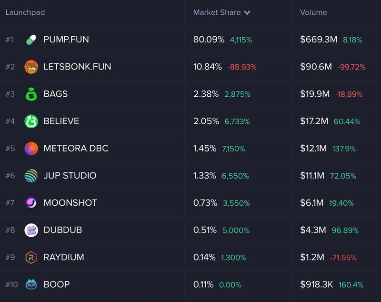Open the METEORA DBC name link

point(76,148)
